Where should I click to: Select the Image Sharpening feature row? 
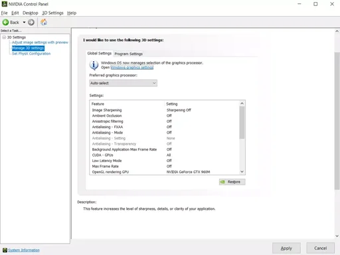pyautogui.click(x=165, y=110)
